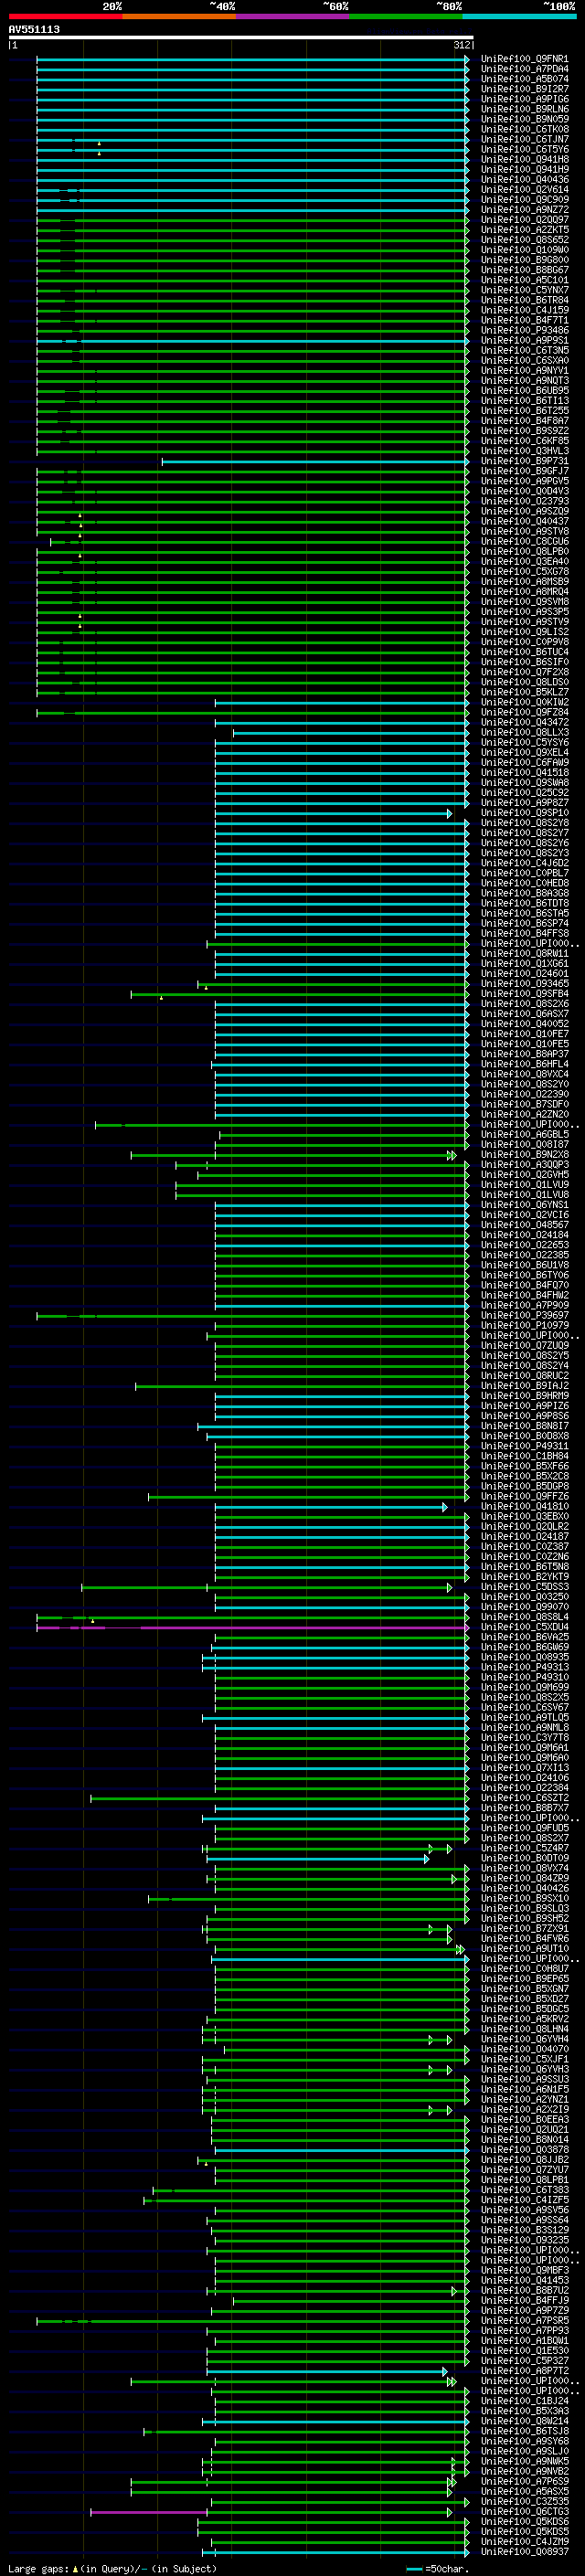The width and height of the screenshot is (585, 2576).
Task: Select the UniRef100_O24601 label
Action: (525, 973)
